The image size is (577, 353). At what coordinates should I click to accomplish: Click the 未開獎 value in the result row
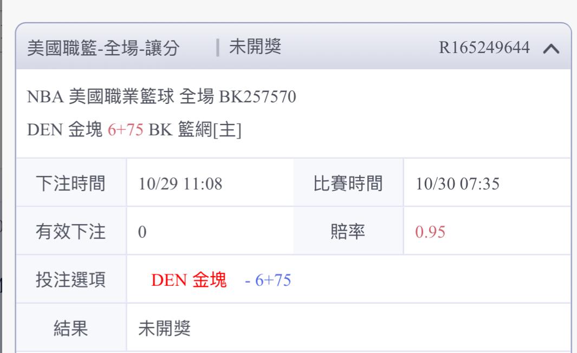(165, 329)
